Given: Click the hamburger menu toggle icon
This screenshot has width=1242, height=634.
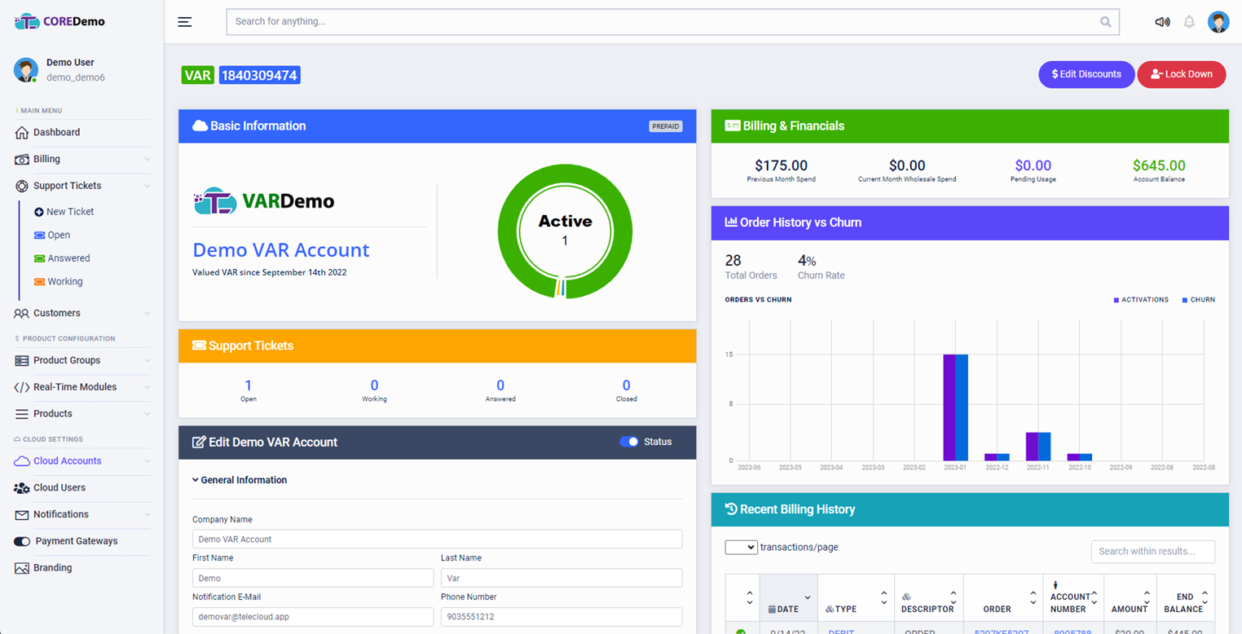Looking at the screenshot, I should coord(185,22).
